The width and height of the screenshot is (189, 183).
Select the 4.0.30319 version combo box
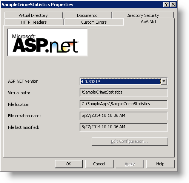[123, 81]
